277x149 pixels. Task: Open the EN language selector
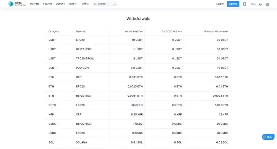[x=253, y=4]
